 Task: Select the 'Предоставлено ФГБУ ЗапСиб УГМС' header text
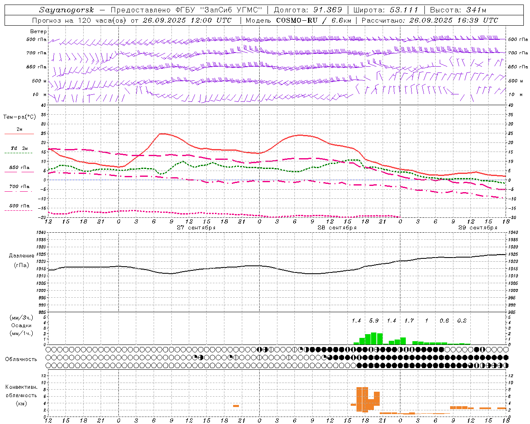(187, 10)
